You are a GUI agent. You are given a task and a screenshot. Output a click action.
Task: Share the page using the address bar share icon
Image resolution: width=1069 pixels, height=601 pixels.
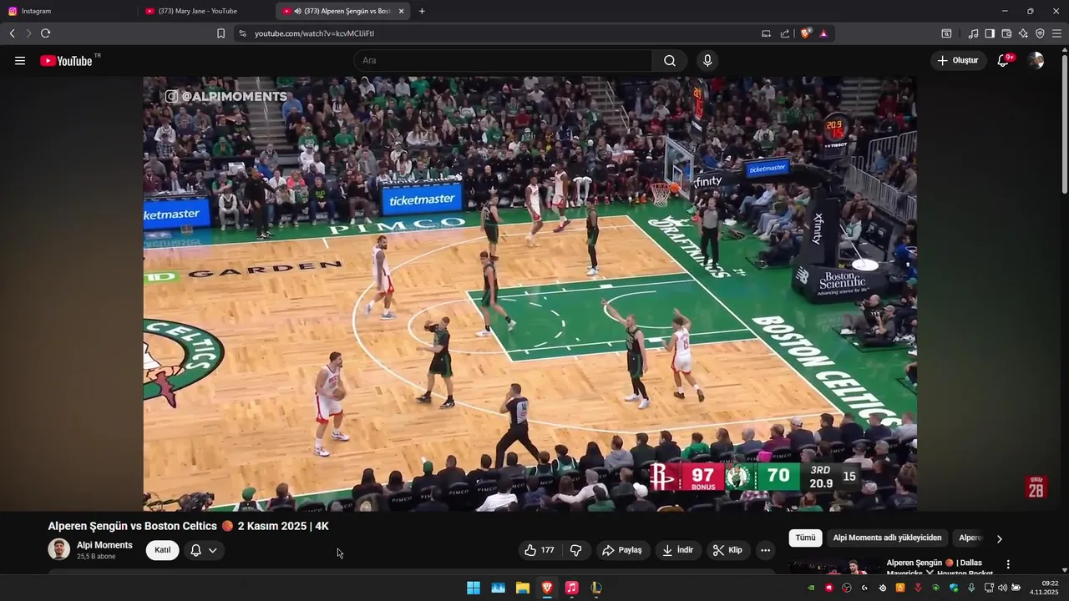785,33
